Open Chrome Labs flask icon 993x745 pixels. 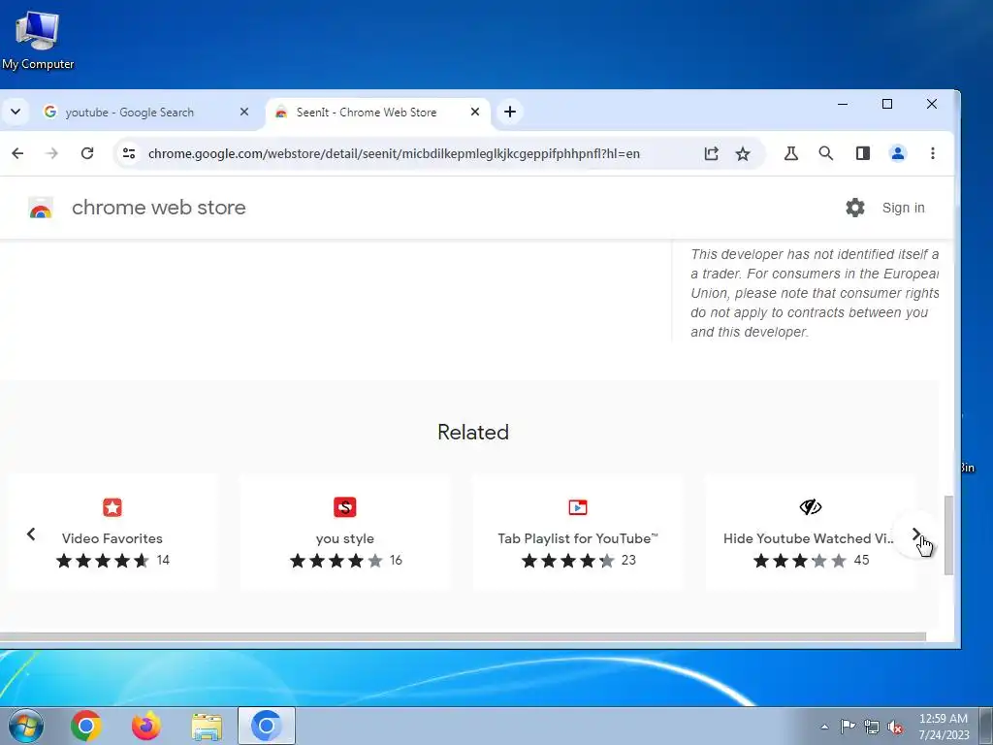pyautogui.click(x=791, y=153)
